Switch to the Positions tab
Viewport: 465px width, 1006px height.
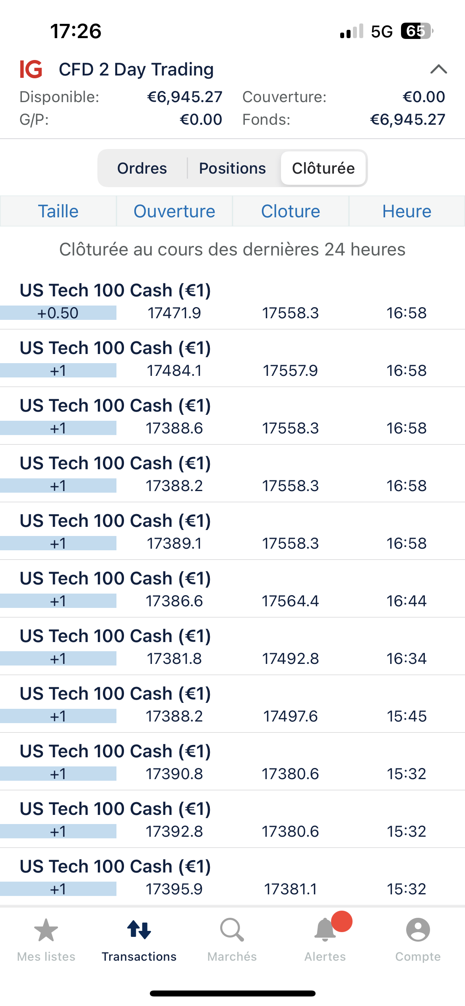(232, 168)
